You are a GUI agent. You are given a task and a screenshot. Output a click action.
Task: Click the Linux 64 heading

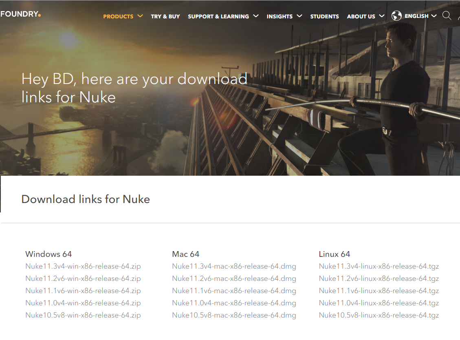(x=335, y=254)
